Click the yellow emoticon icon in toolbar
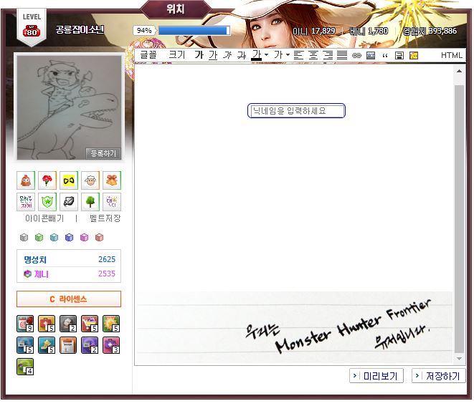The height and width of the screenshot is (406, 474). pos(414,56)
